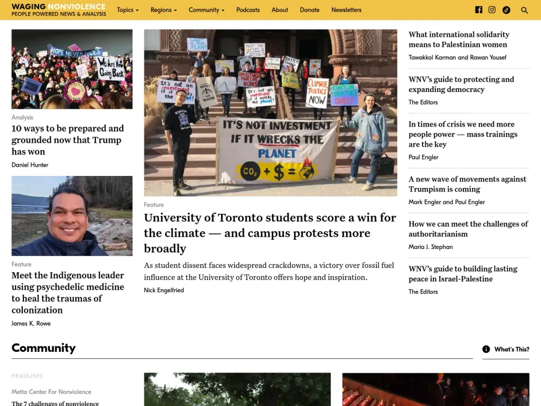Go to the Podcasts menu item
The width and height of the screenshot is (541, 406).
click(x=248, y=10)
